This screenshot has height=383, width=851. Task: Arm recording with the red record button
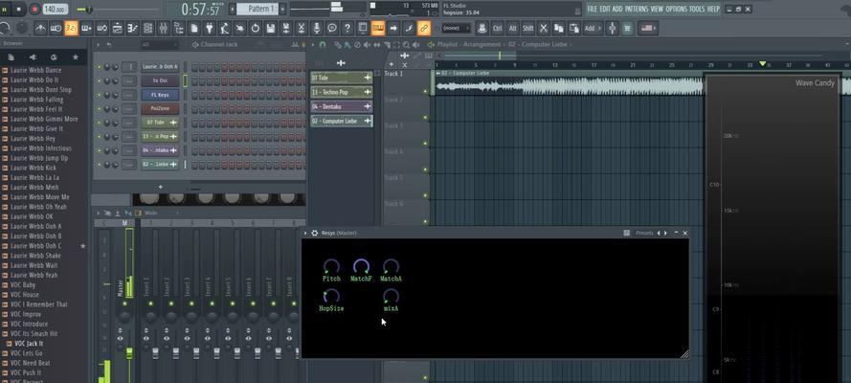click(34, 10)
